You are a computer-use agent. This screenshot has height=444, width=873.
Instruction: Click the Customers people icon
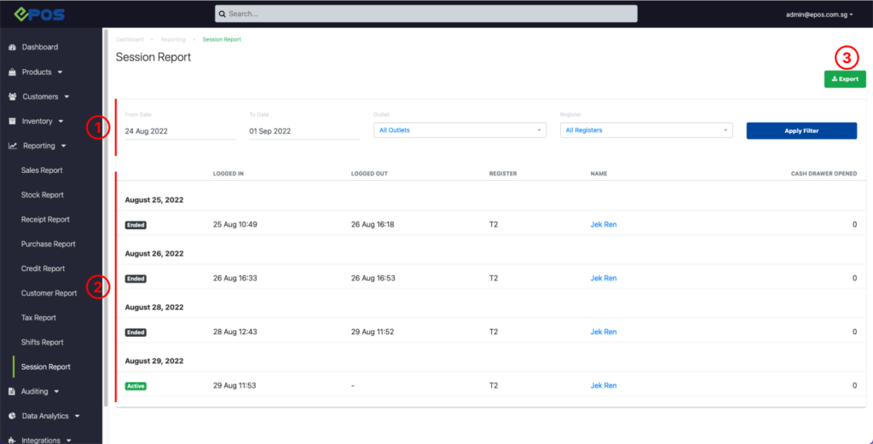(x=13, y=96)
